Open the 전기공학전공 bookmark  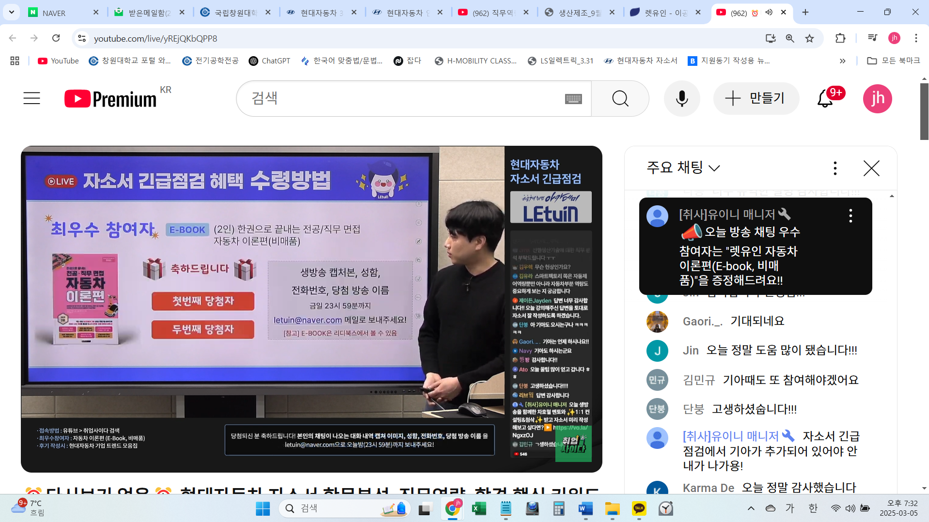click(x=210, y=61)
